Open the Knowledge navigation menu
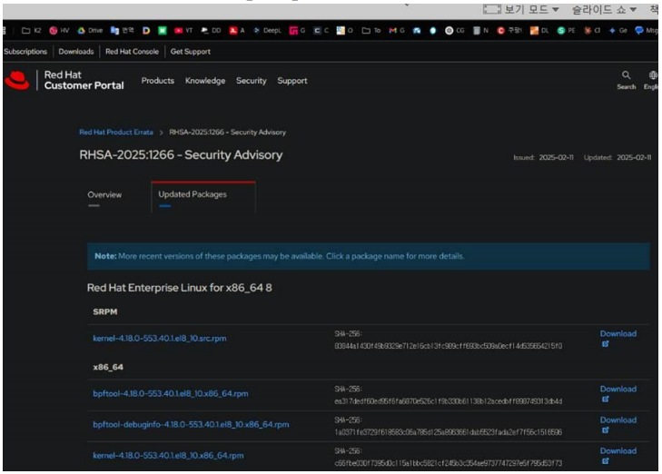 (x=204, y=81)
